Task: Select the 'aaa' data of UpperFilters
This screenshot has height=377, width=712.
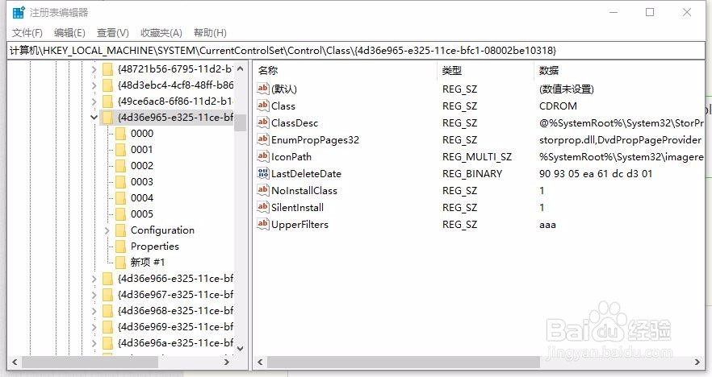Action: 547,224
